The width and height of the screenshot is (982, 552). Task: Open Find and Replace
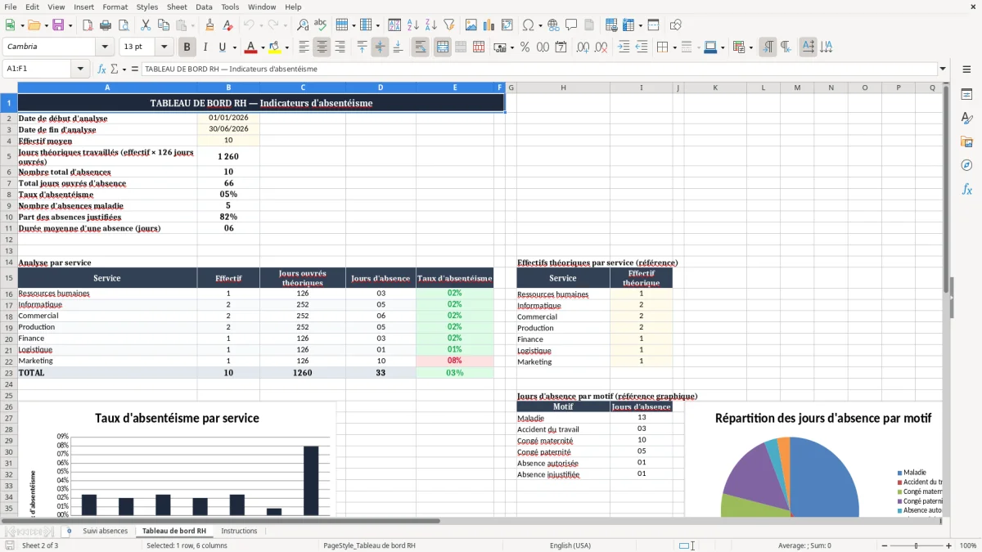(x=303, y=25)
